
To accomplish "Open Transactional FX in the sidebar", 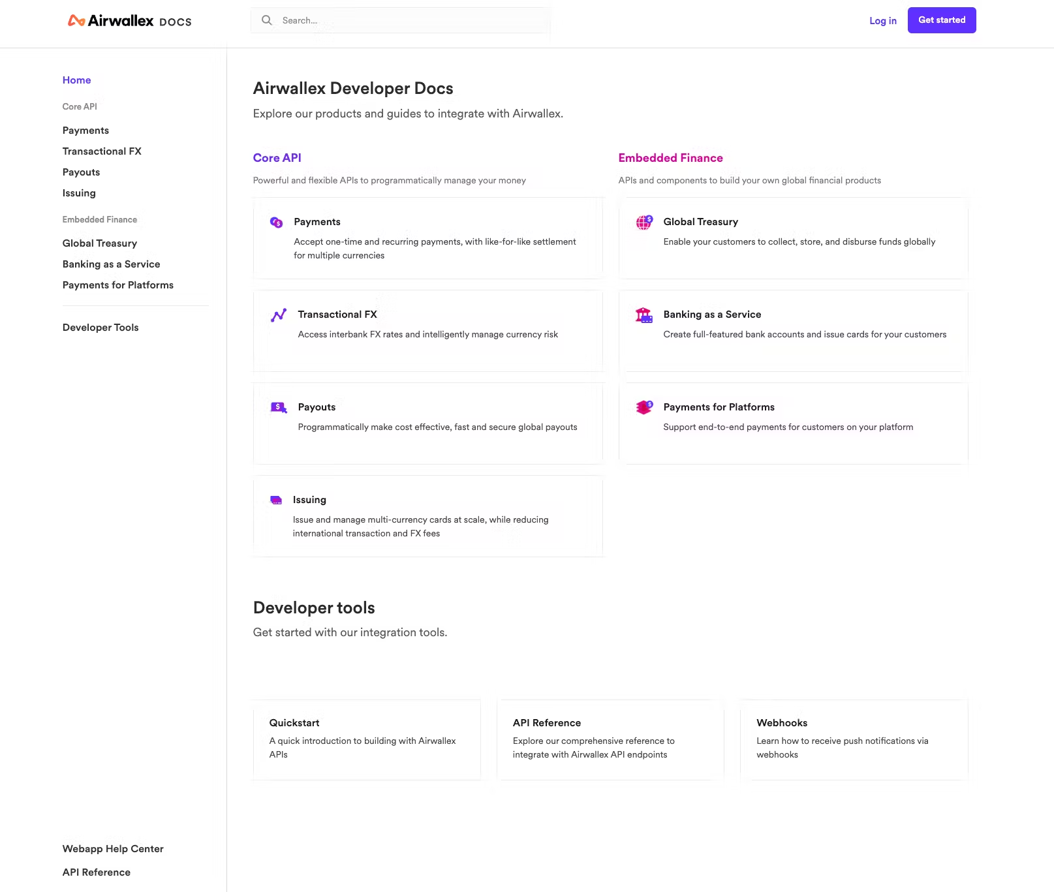I will 102,151.
